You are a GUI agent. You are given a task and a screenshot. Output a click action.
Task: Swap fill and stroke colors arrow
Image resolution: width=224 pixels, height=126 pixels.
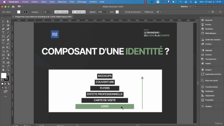click(x=9, y=74)
